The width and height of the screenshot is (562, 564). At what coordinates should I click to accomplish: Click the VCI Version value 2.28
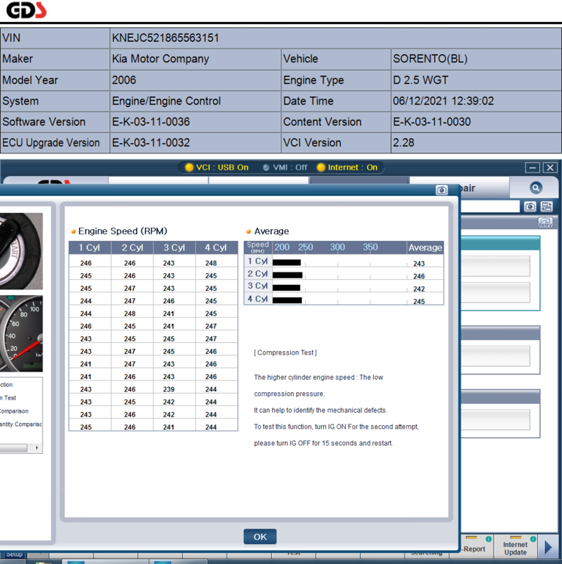point(403,142)
